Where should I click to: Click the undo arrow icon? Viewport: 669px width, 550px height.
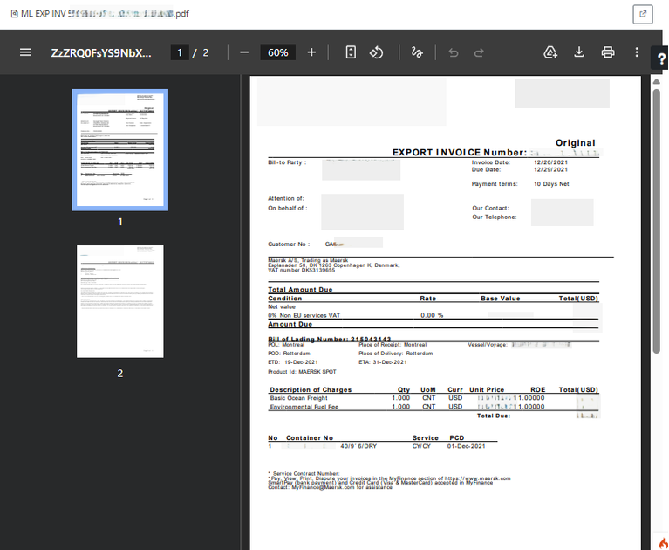click(453, 52)
